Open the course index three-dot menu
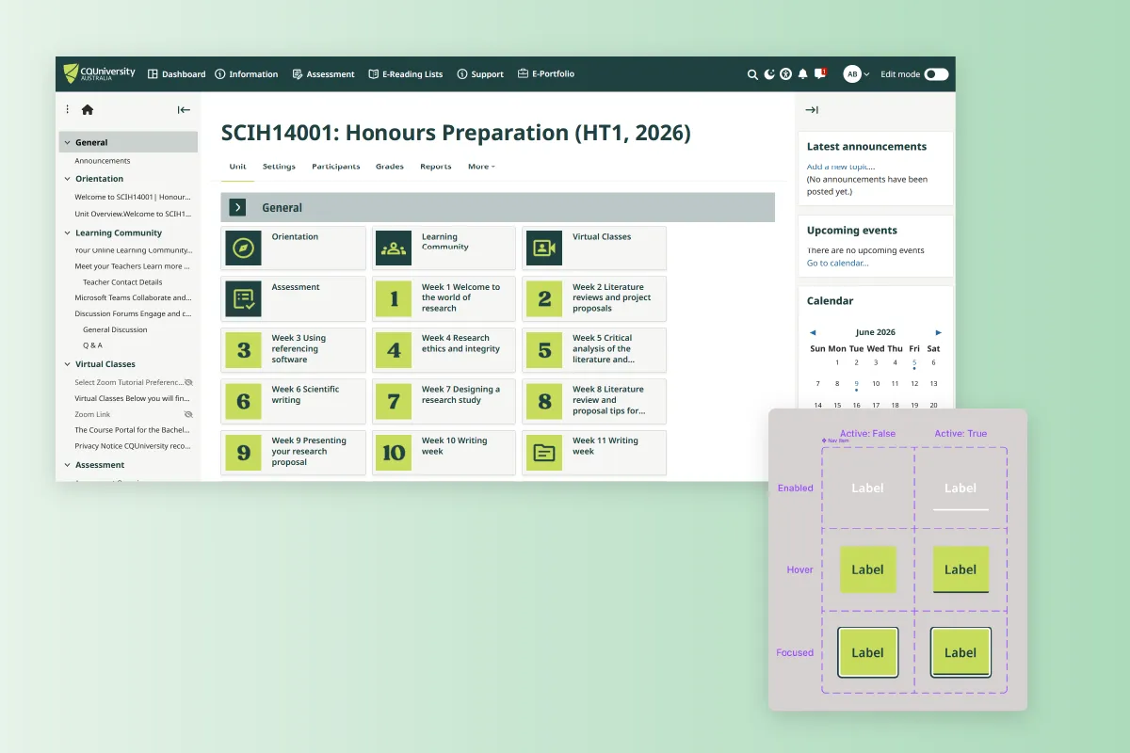This screenshot has height=753, width=1130. (x=67, y=110)
